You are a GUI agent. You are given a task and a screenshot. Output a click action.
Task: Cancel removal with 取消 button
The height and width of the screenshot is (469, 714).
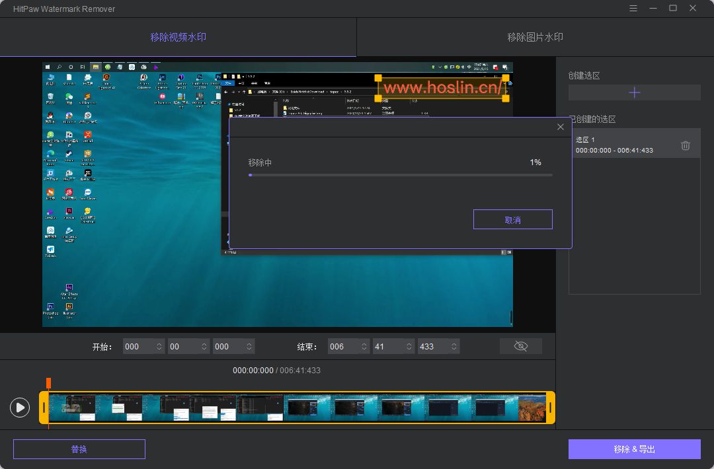tap(512, 220)
